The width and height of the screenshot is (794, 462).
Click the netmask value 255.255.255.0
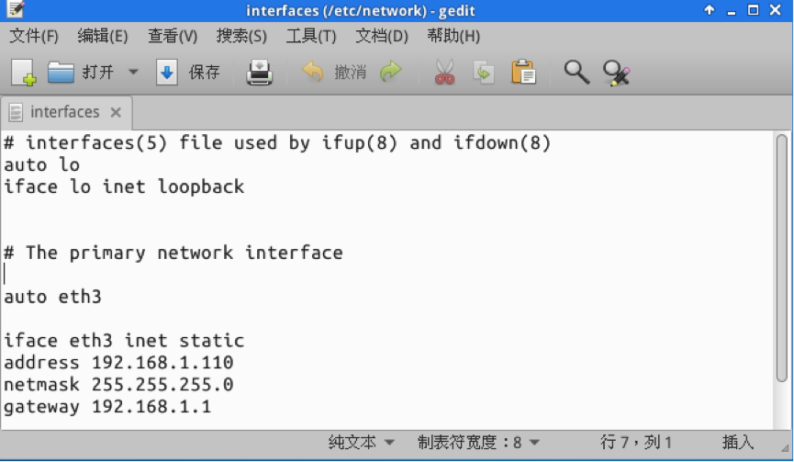(x=162, y=385)
